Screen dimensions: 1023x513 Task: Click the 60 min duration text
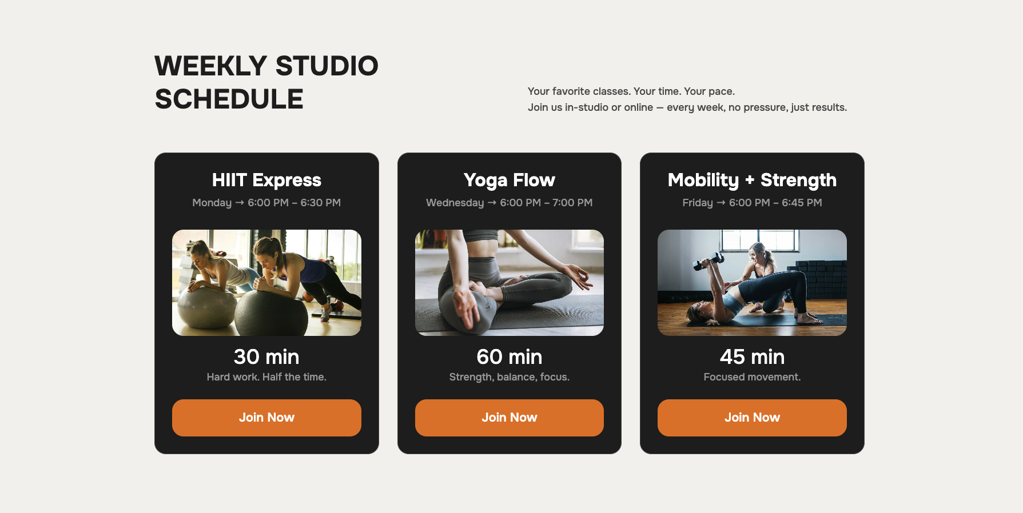click(509, 356)
